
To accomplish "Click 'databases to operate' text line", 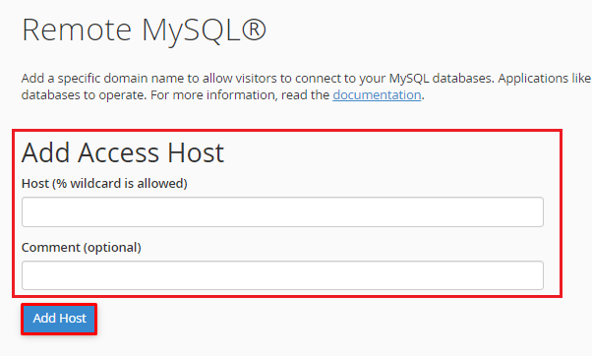I will (x=84, y=94).
